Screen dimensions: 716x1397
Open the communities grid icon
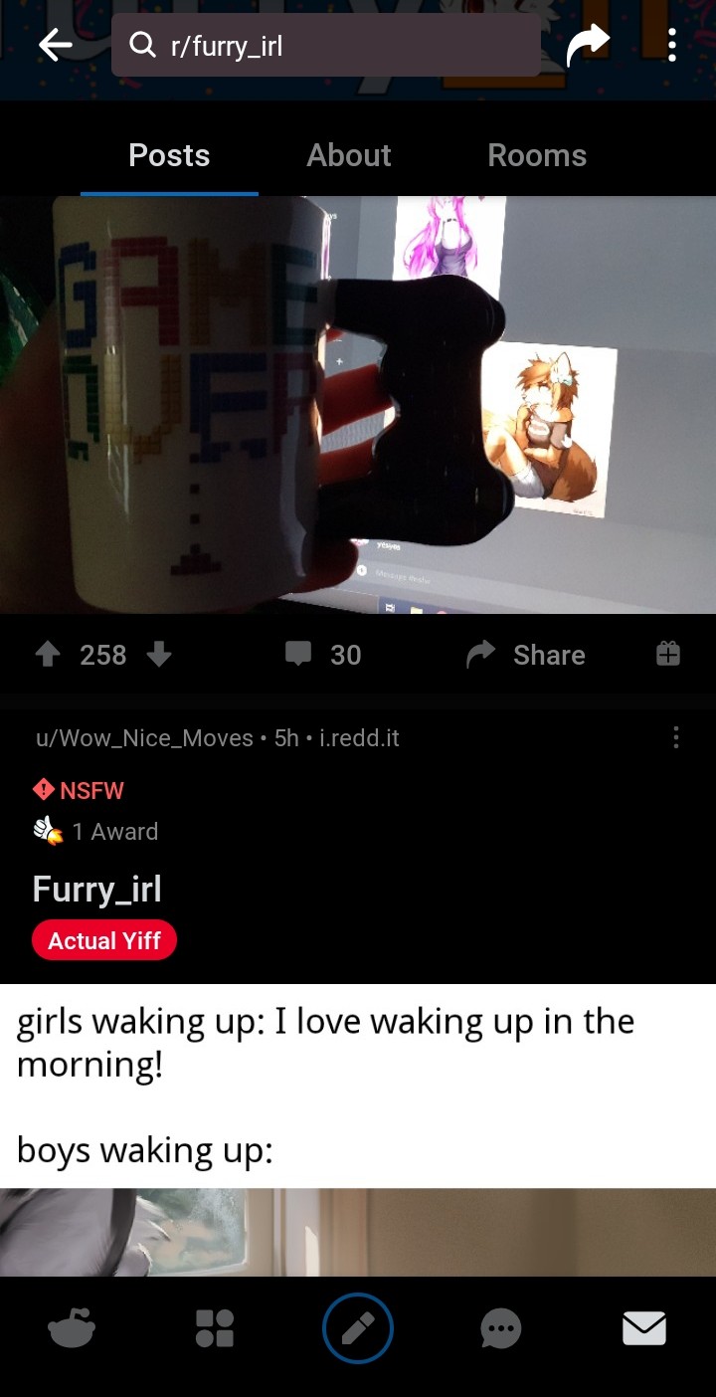(215, 1328)
